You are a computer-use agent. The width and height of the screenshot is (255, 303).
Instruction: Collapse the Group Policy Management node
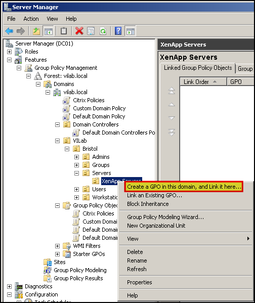pyautogui.click(x=19, y=68)
